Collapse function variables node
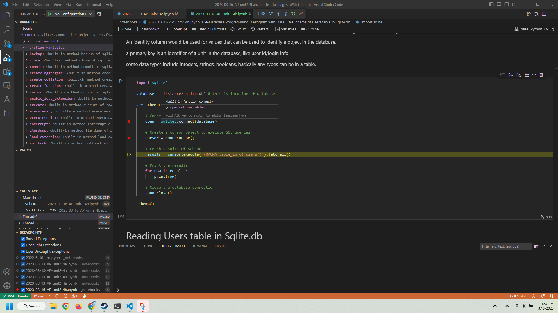The image size is (558, 313). (x=24, y=48)
